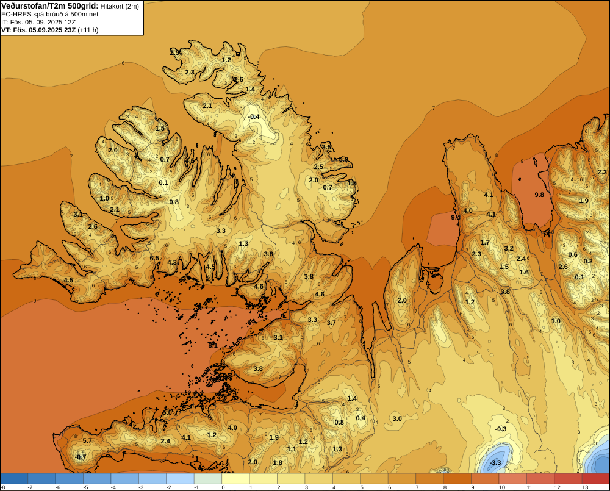Screen dimensions: 610x491
Task: Click the 'Hitakort (2m)' label
Action: pyautogui.click(x=120, y=6)
